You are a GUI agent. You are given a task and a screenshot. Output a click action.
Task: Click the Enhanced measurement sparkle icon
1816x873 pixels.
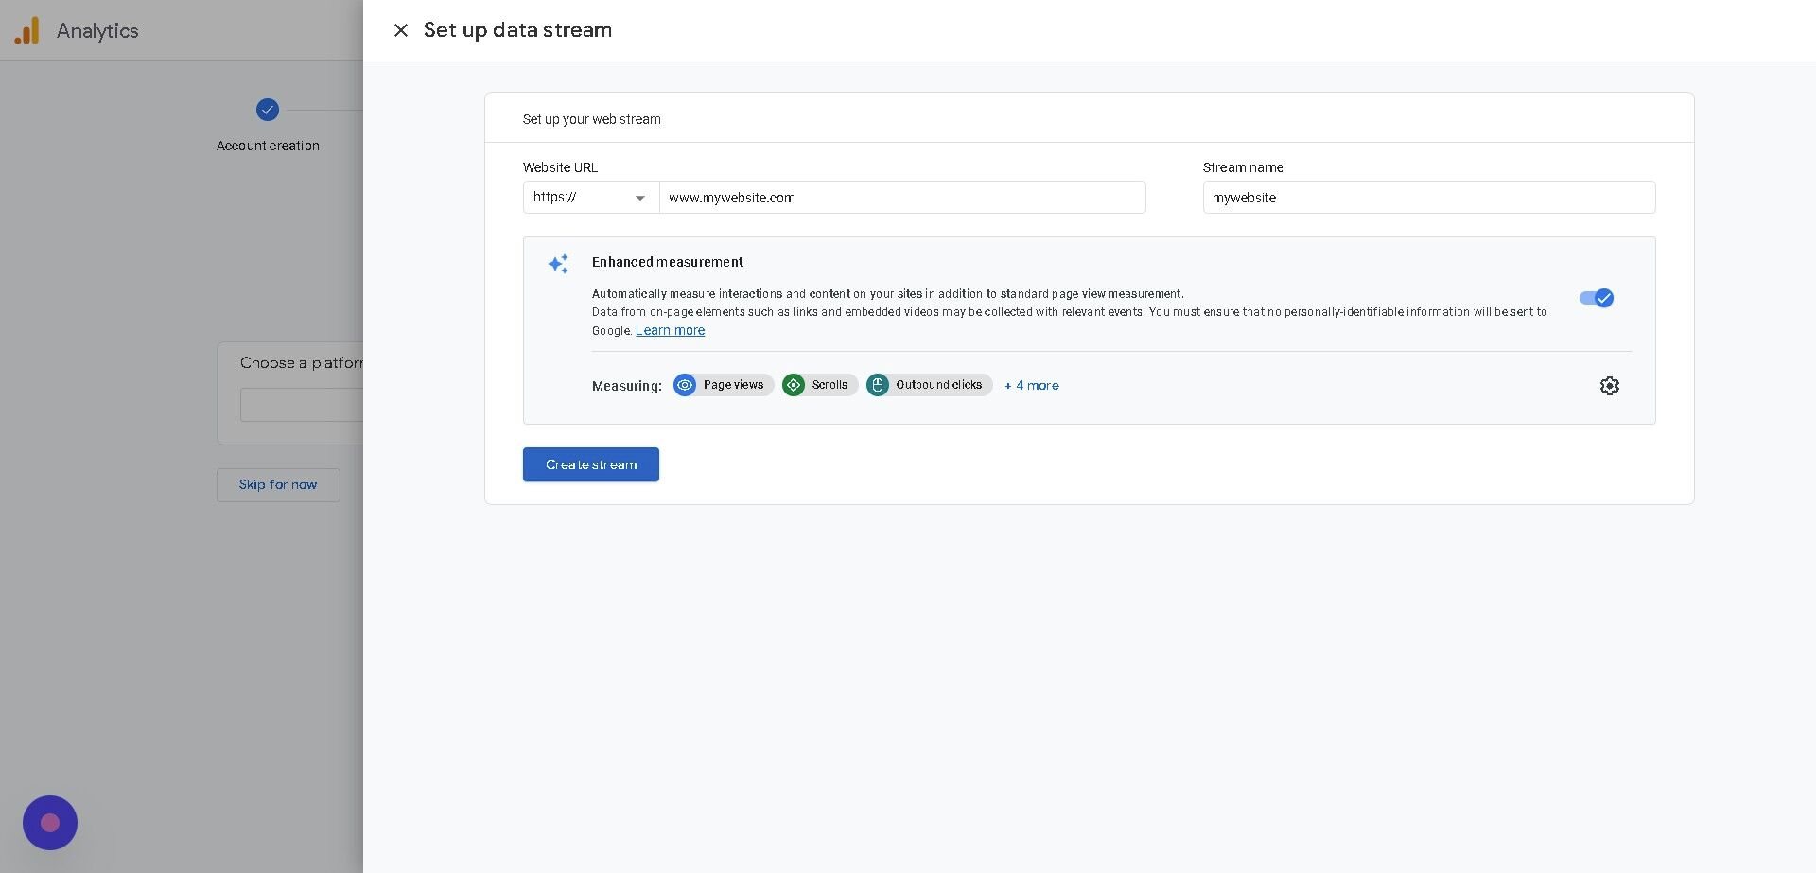558,264
